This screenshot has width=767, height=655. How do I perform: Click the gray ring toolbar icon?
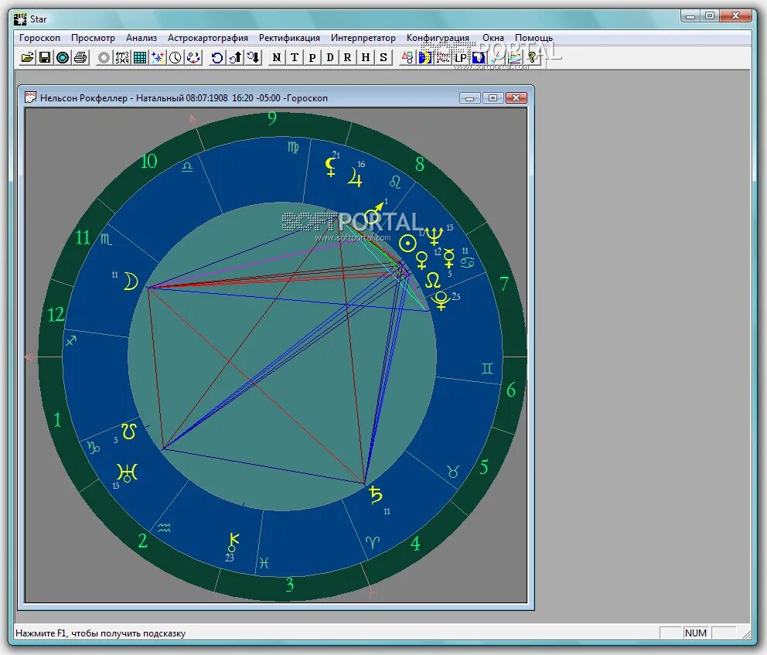(104, 58)
